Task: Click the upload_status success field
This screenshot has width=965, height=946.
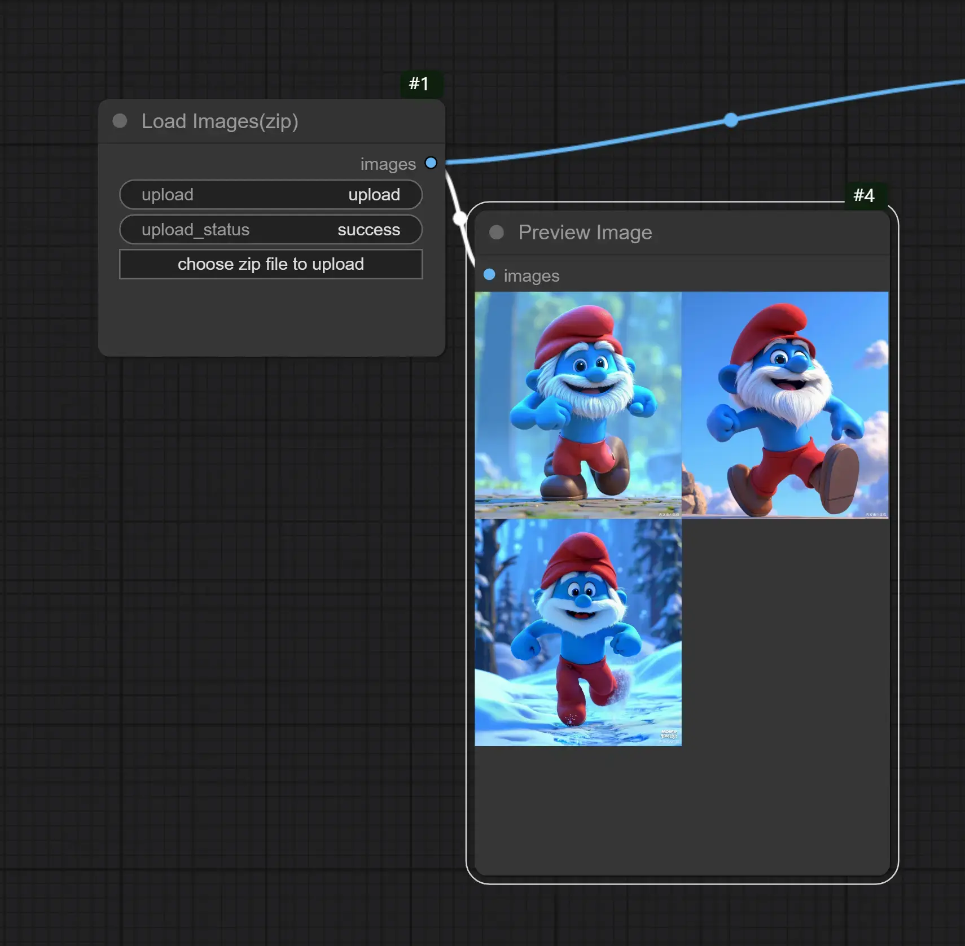Action: (271, 230)
